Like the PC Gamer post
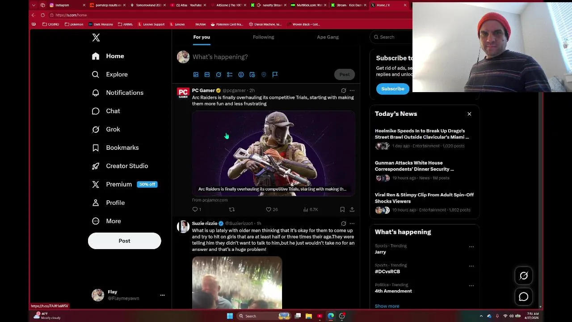572x322 pixels. click(272, 209)
